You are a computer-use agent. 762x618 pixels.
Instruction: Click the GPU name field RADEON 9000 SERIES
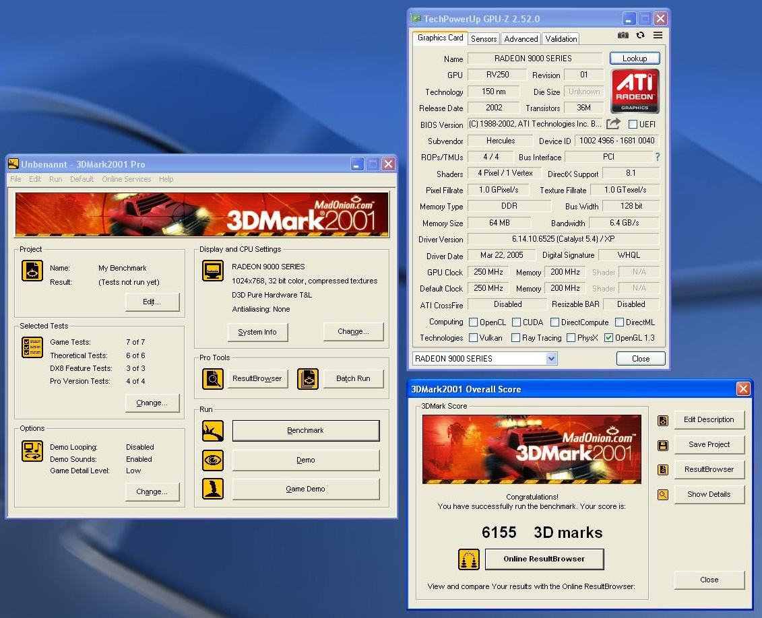[535, 59]
